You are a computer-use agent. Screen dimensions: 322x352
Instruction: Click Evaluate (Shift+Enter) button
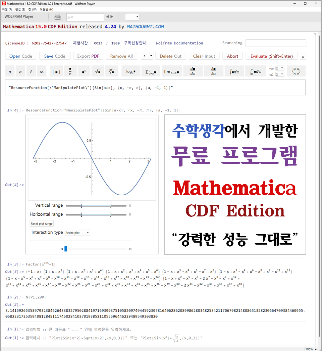coord(271,56)
